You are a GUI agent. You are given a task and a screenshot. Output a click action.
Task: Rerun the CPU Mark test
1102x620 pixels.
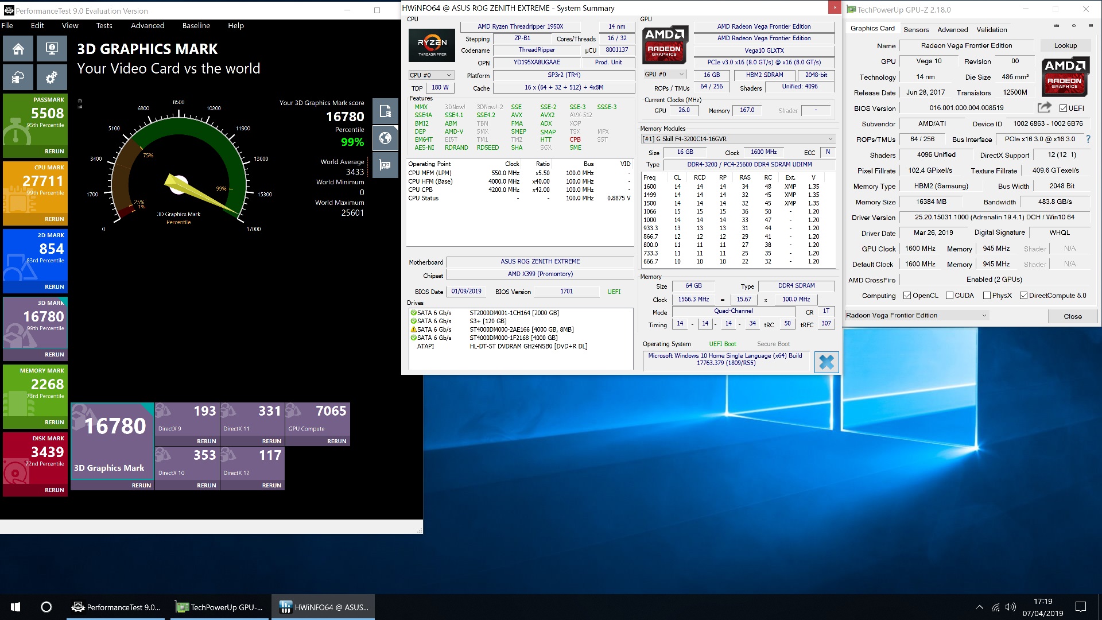pos(55,219)
